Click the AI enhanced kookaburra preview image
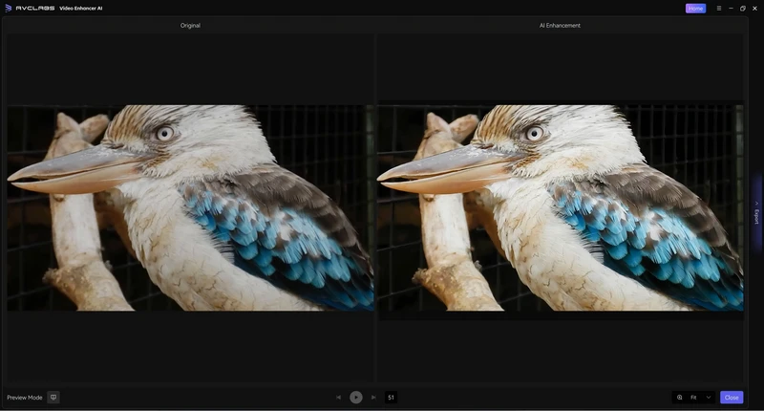The image size is (764, 411). [561, 207]
